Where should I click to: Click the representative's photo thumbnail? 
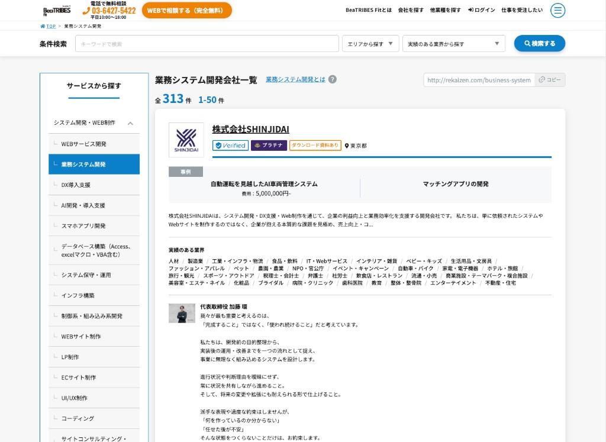pos(182,314)
